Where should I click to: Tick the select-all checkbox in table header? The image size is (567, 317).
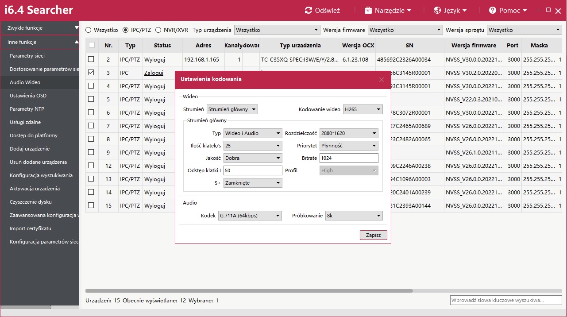tap(92, 45)
